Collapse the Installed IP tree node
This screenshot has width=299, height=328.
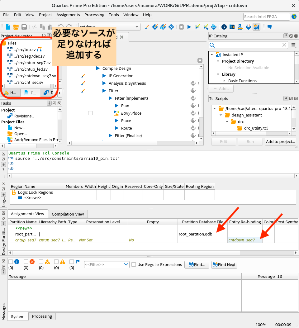point(212,55)
